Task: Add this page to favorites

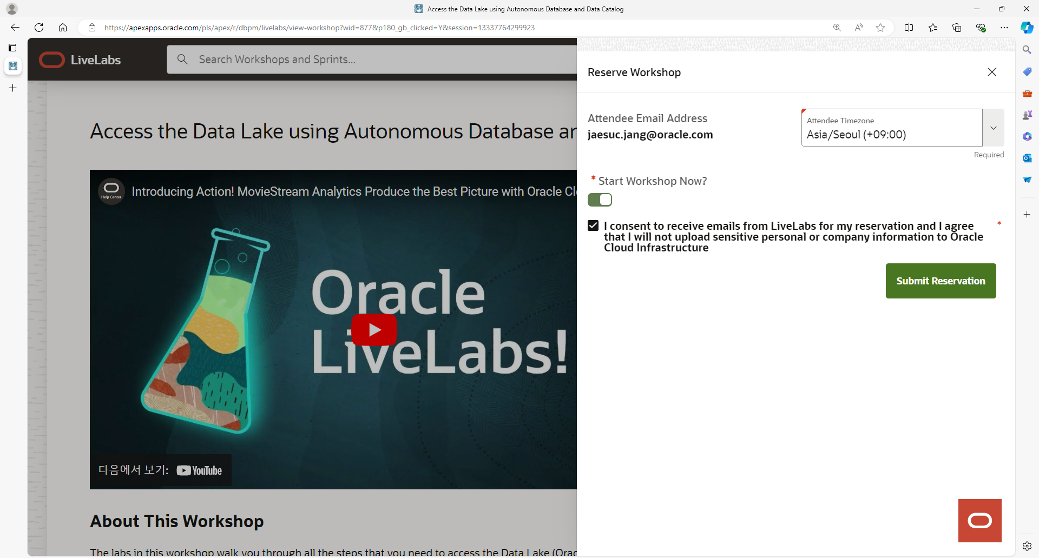Action: tap(880, 28)
